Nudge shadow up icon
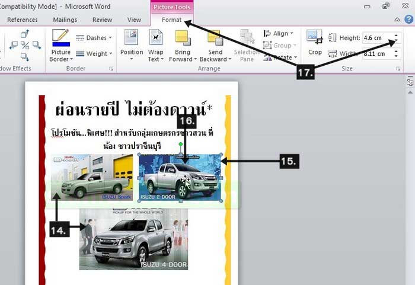Screen dimensions: 415x285 pos(25,34)
